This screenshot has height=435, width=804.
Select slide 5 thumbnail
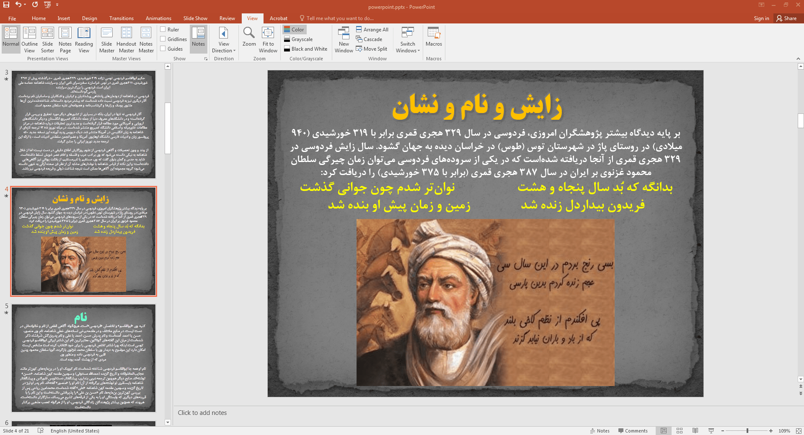(x=83, y=358)
